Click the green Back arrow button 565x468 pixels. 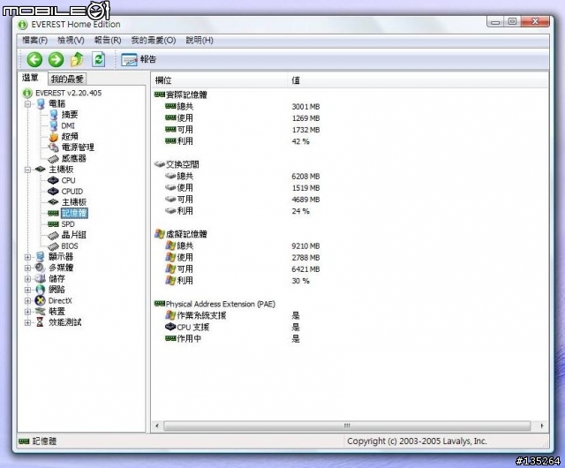coord(34,59)
